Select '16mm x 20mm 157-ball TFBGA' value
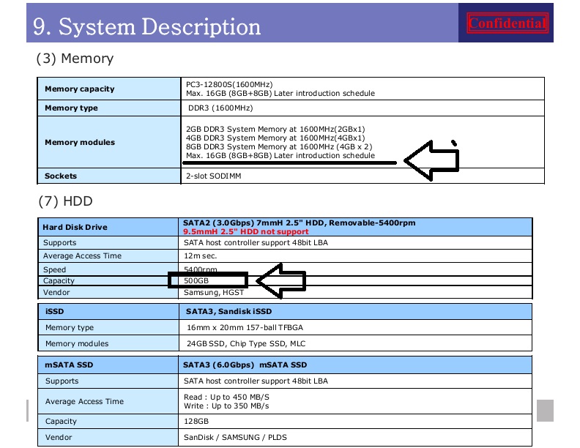 pos(245,327)
